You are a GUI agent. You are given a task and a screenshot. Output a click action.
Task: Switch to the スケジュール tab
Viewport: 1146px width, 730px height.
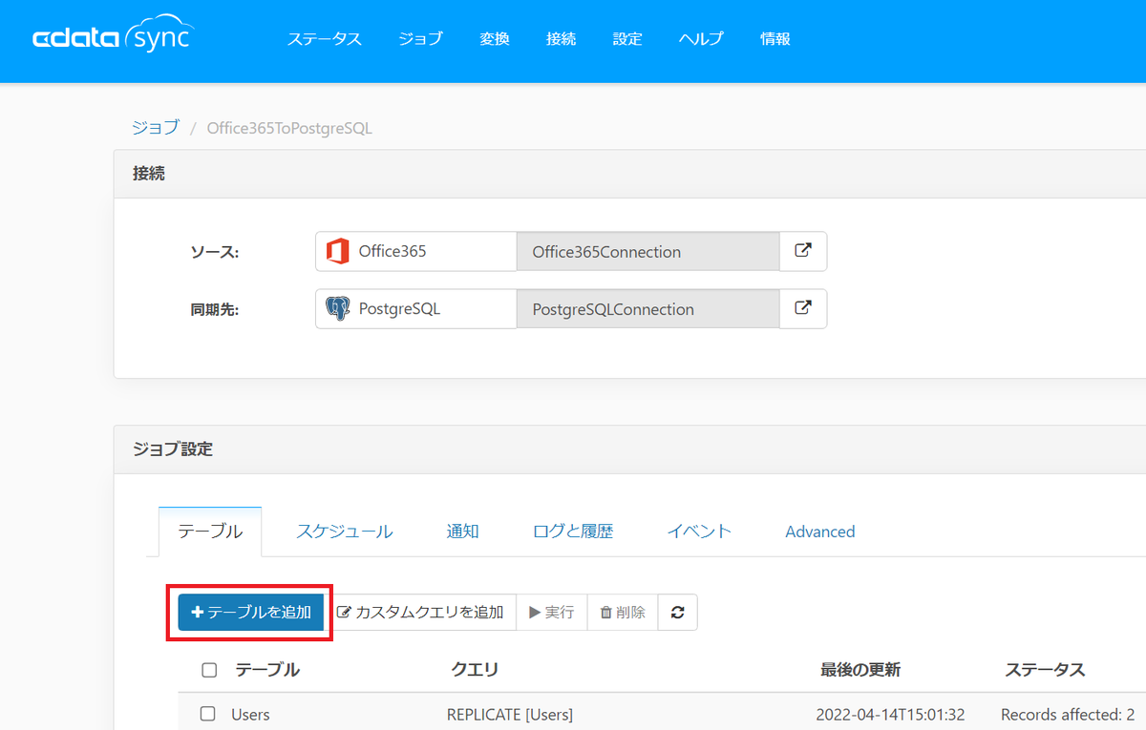tap(344, 532)
